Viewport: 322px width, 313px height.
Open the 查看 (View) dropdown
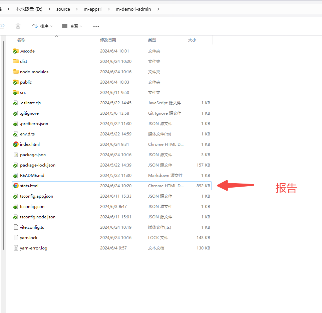[72, 26]
